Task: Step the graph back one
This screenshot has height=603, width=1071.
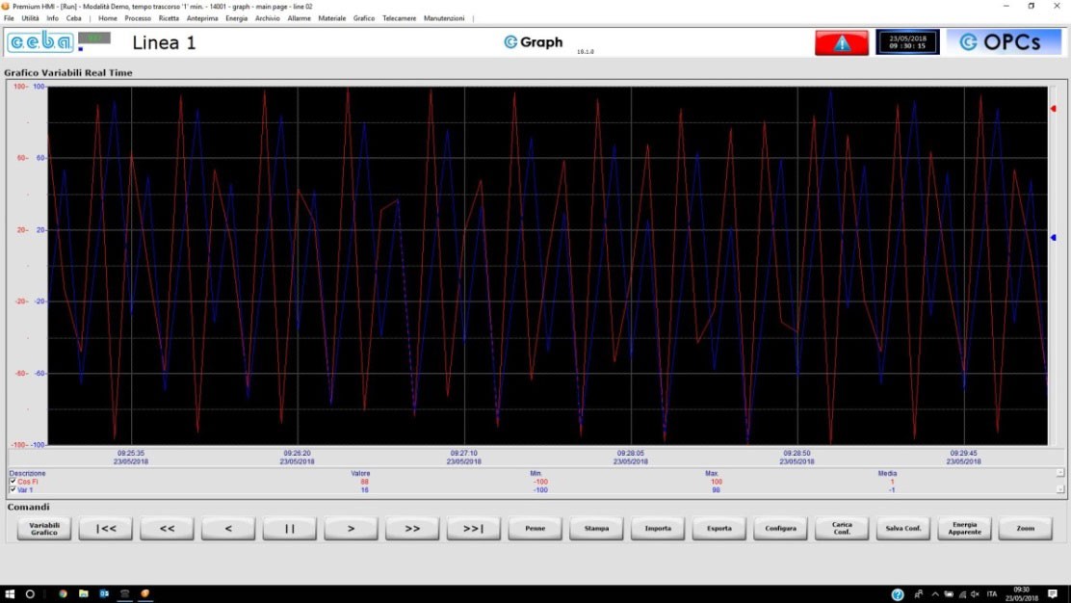Action: (x=228, y=529)
